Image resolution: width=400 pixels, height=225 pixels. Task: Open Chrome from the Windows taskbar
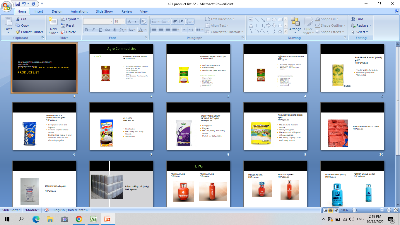point(79,219)
